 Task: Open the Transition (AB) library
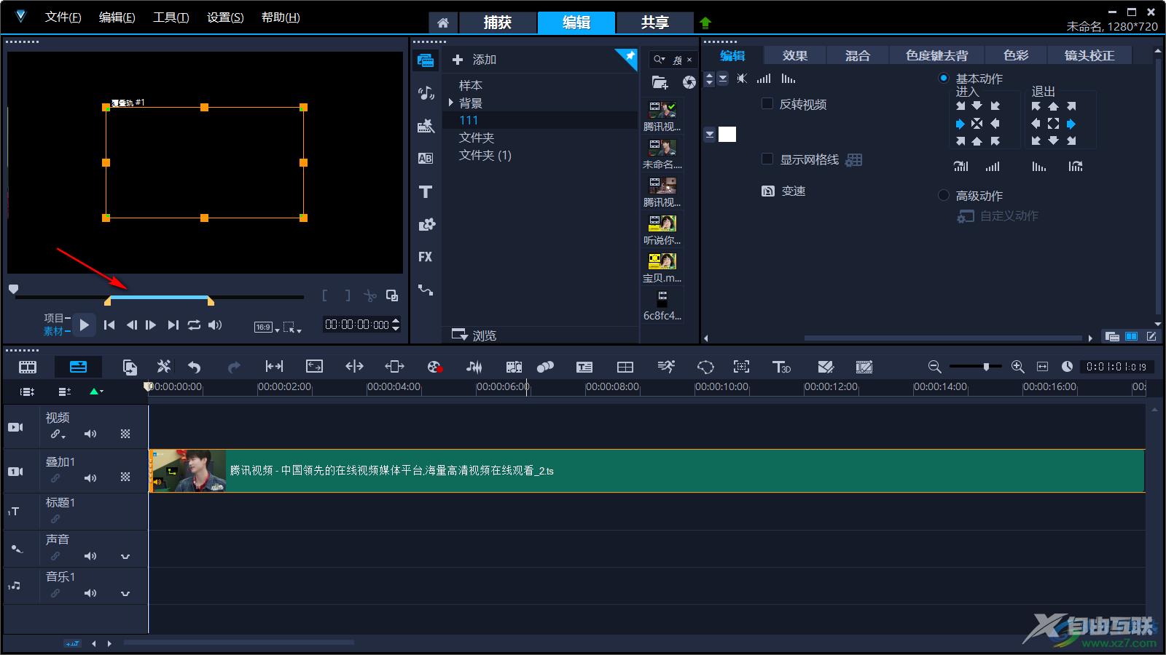point(426,158)
